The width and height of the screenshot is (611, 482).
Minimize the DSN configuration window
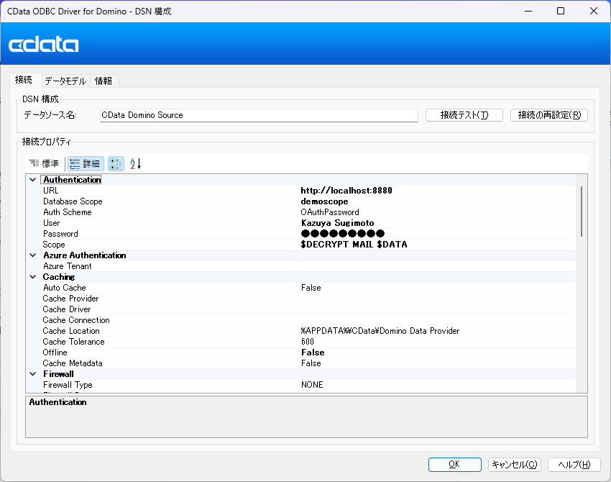pyautogui.click(x=528, y=11)
